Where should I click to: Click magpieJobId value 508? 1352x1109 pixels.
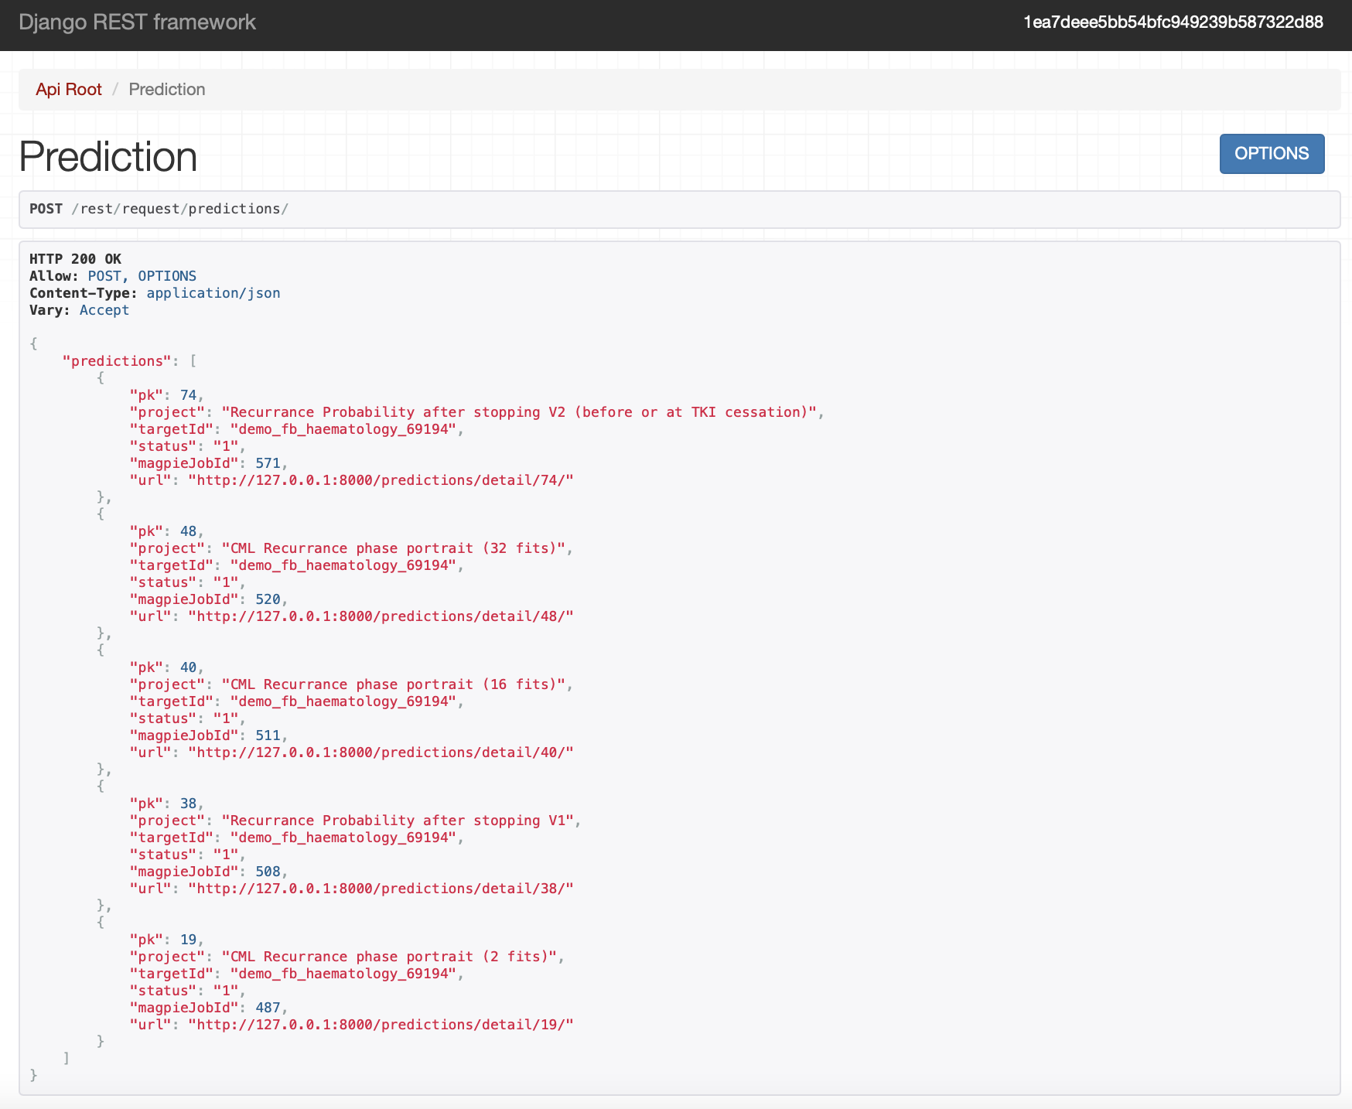(x=268, y=872)
